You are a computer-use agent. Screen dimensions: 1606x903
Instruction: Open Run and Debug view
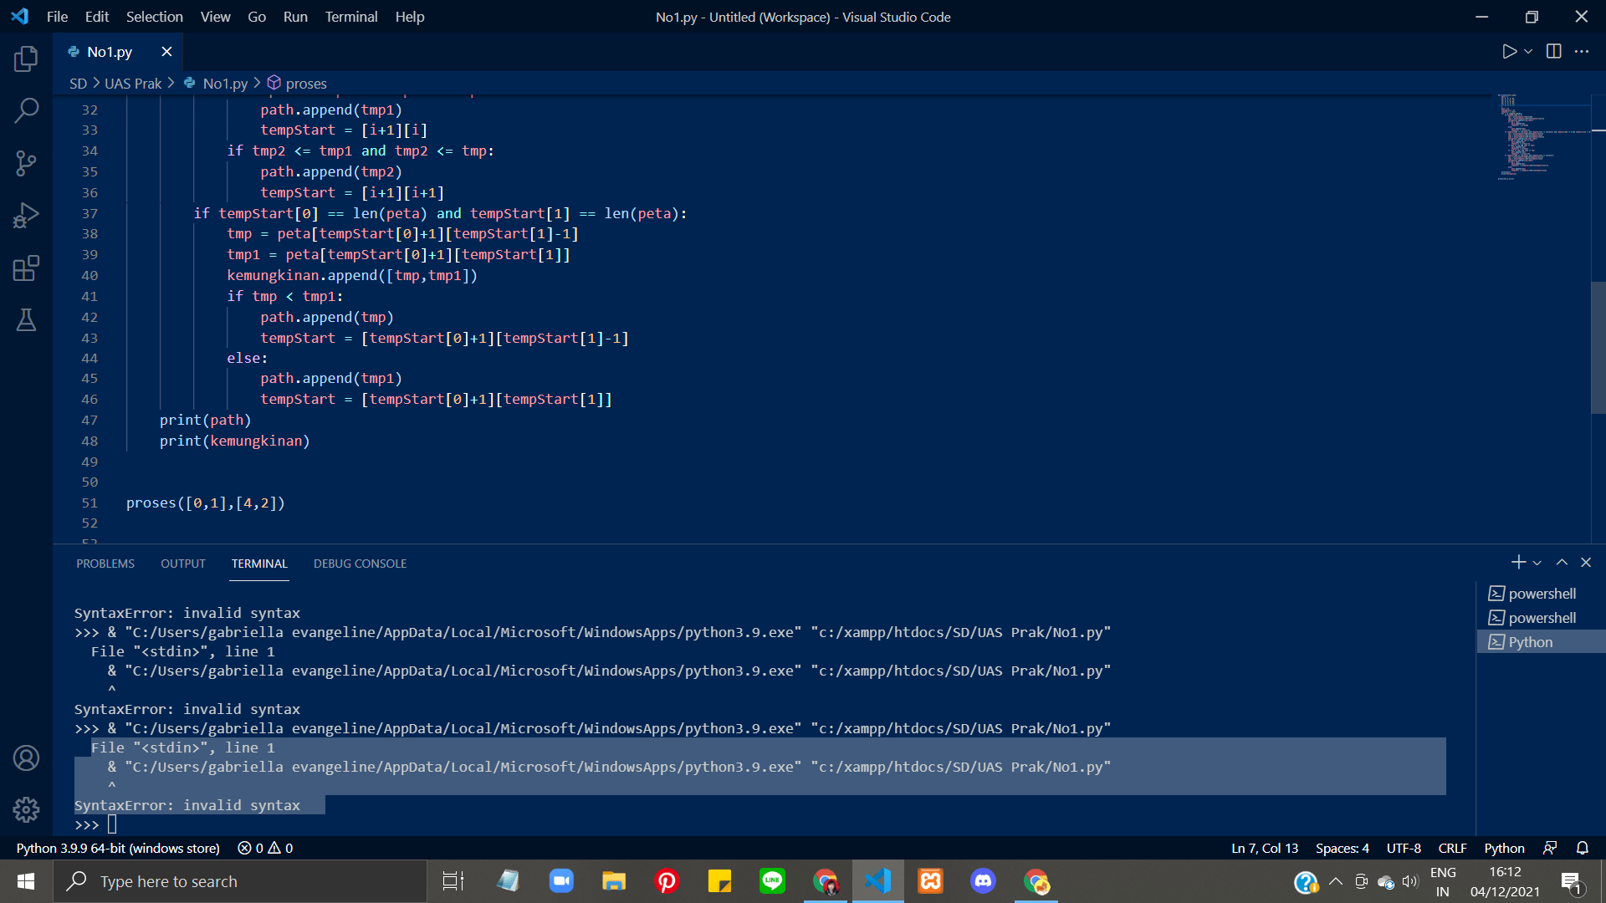26,216
